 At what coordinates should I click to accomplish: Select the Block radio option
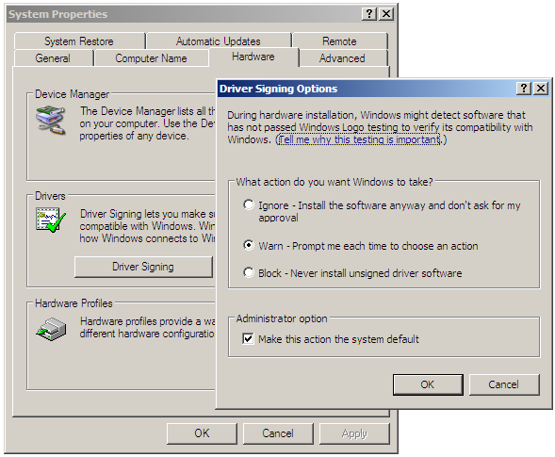249,272
